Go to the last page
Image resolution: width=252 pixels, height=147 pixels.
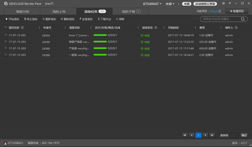(x=212, y=135)
